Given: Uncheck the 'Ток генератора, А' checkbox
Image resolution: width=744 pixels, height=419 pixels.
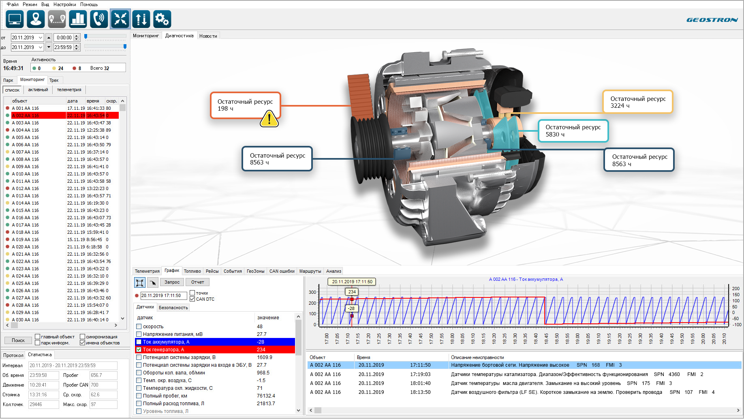Looking at the screenshot, I should tap(139, 350).
